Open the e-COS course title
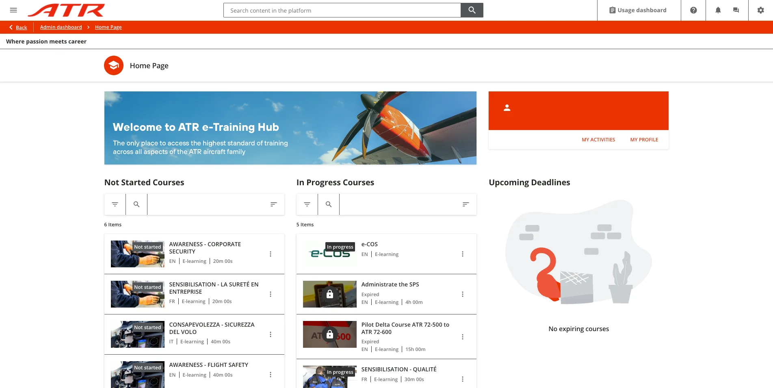 coord(370,244)
